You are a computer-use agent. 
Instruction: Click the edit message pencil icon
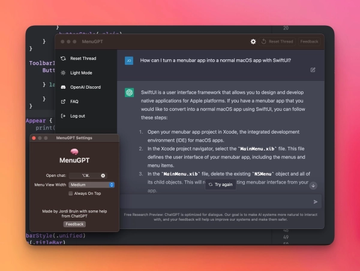tap(313, 70)
